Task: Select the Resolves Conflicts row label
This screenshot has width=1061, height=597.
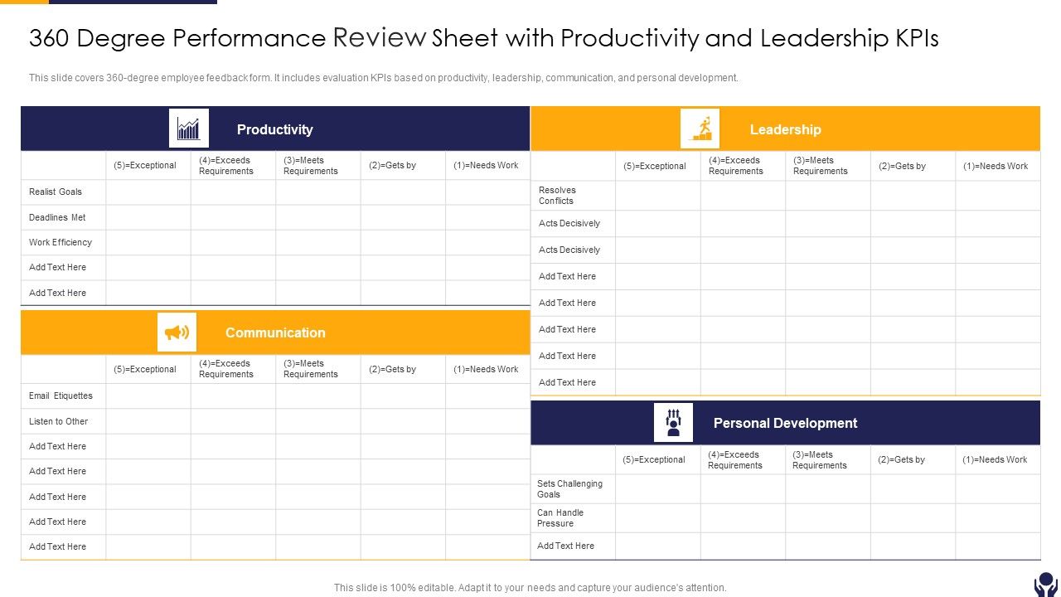Action: [557, 195]
